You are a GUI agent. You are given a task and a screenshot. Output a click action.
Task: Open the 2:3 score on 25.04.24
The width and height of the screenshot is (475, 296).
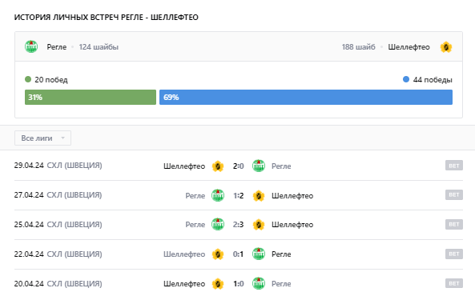239,224
